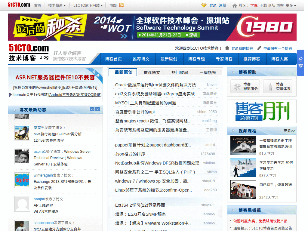Expand the 51CTO旗下网站 dropdown

88,5
